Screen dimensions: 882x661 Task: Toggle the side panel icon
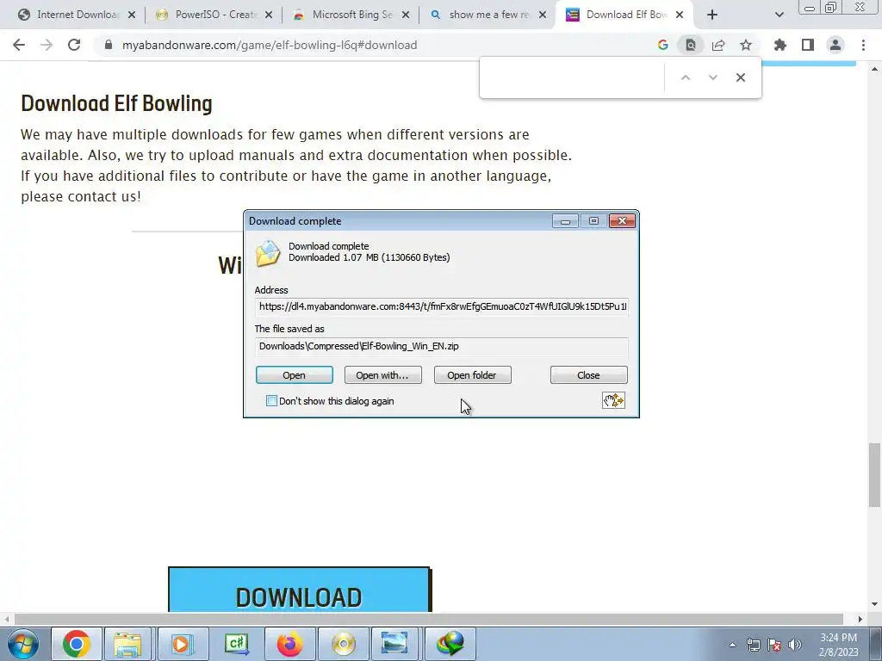tap(808, 45)
